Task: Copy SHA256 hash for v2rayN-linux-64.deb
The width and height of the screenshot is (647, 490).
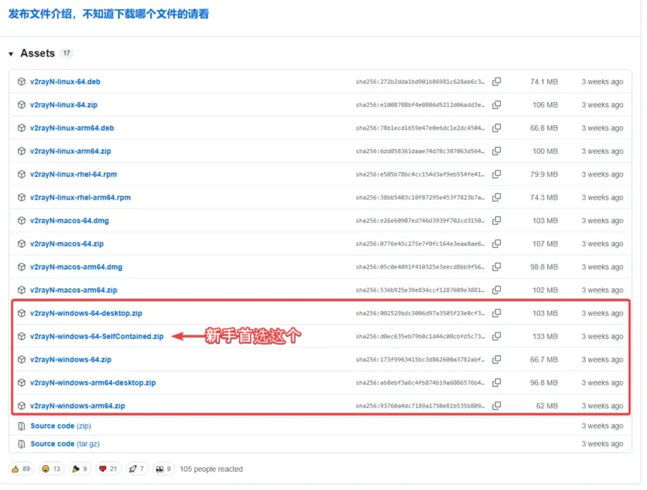Action: (x=497, y=82)
